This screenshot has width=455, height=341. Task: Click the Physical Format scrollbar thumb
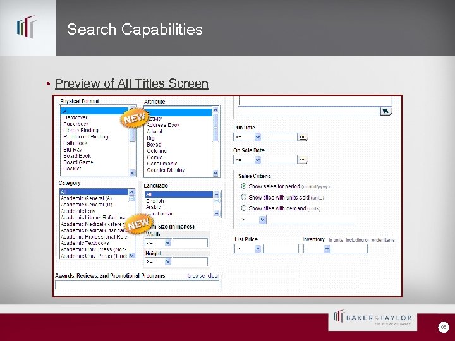click(132, 135)
